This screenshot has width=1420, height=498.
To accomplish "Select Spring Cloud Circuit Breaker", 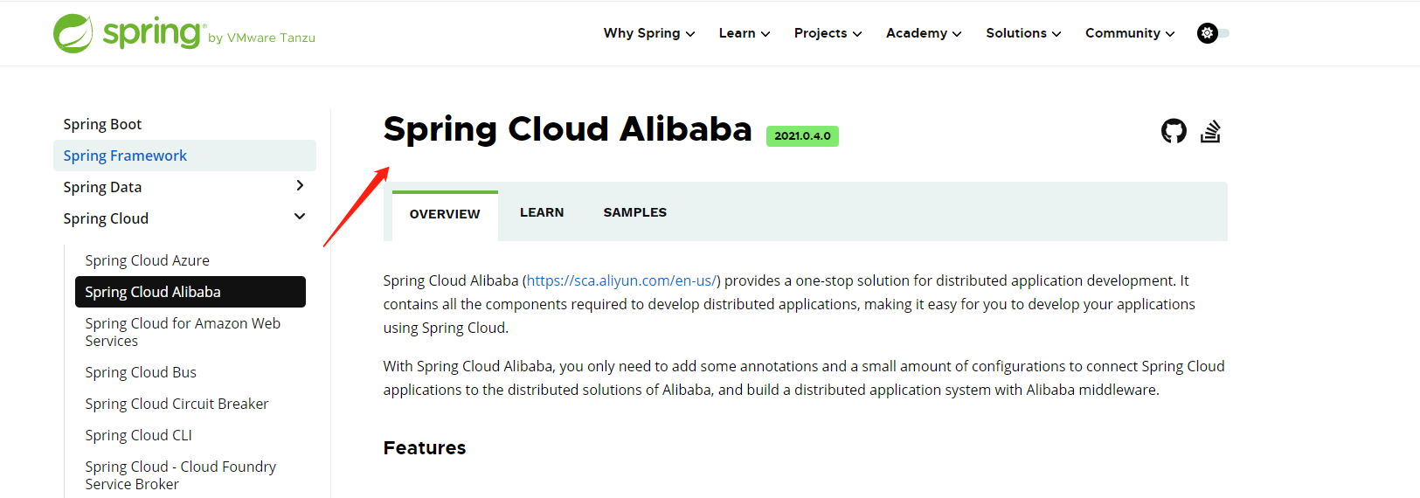I will pos(177,404).
